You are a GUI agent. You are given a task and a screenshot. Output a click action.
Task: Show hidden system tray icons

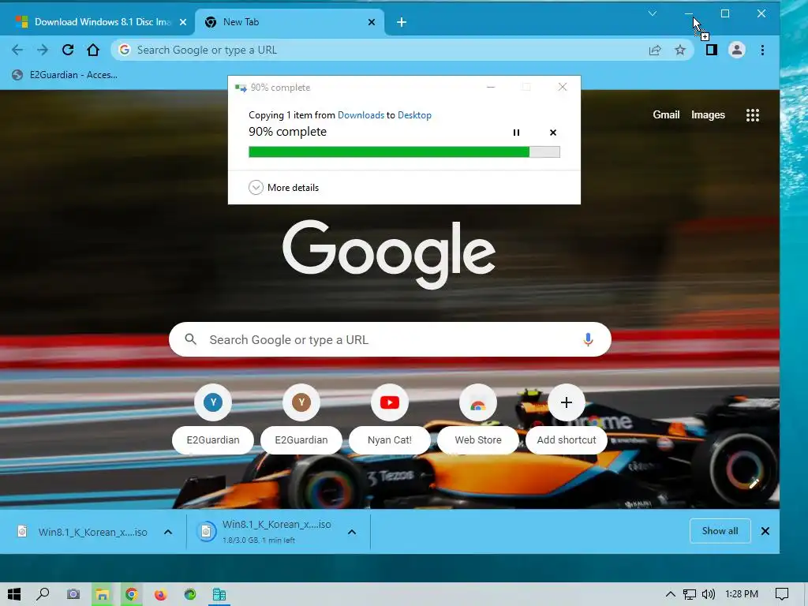pos(671,594)
